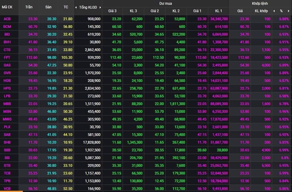Click MBB percent change 6.78%
The image size is (292, 192).
(x=284, y=104)
